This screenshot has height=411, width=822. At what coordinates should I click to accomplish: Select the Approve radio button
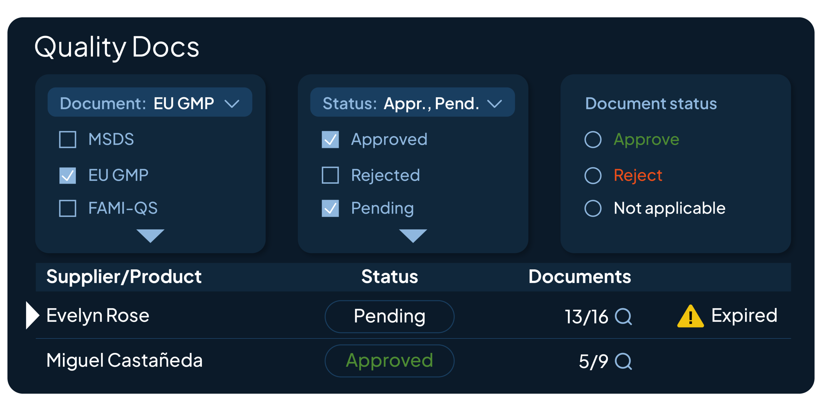tap(593, 139)
